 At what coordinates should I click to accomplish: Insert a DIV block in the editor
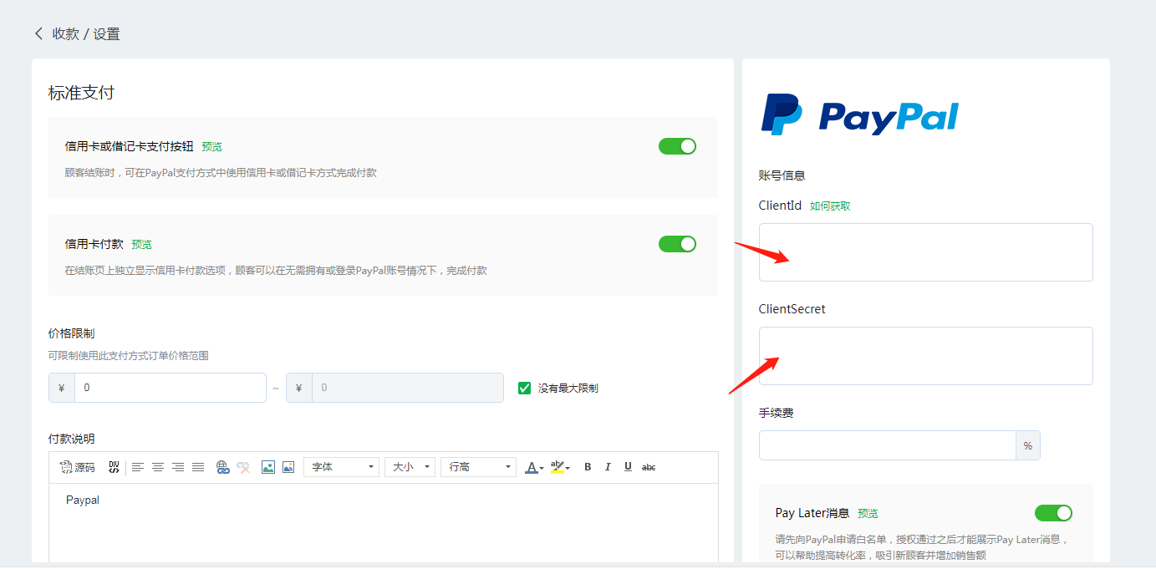tap(114, 467)
